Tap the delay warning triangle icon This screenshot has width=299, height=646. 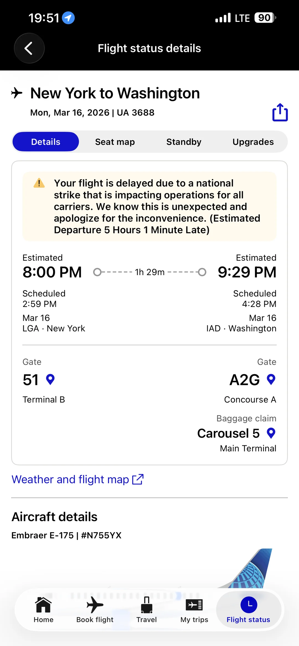[x=39, y=183]
